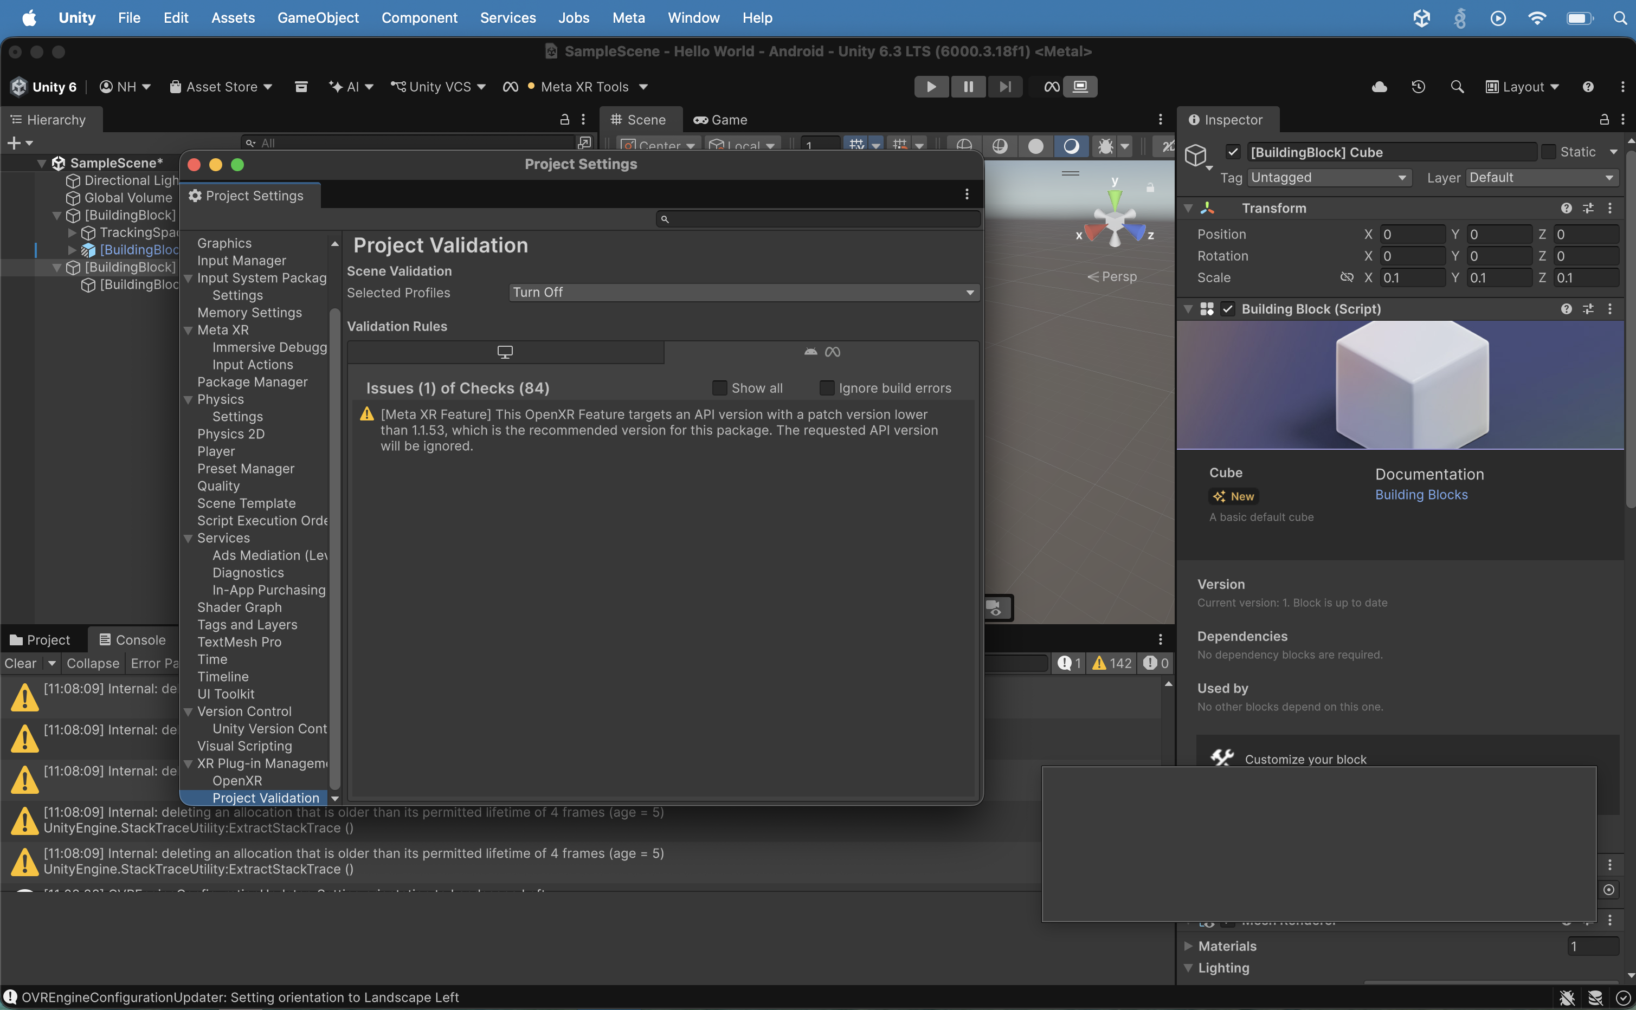This screenshot has width=1636, height=1010.
Task: Open the Scene view kebab menu
Action: coord(1160,120)
